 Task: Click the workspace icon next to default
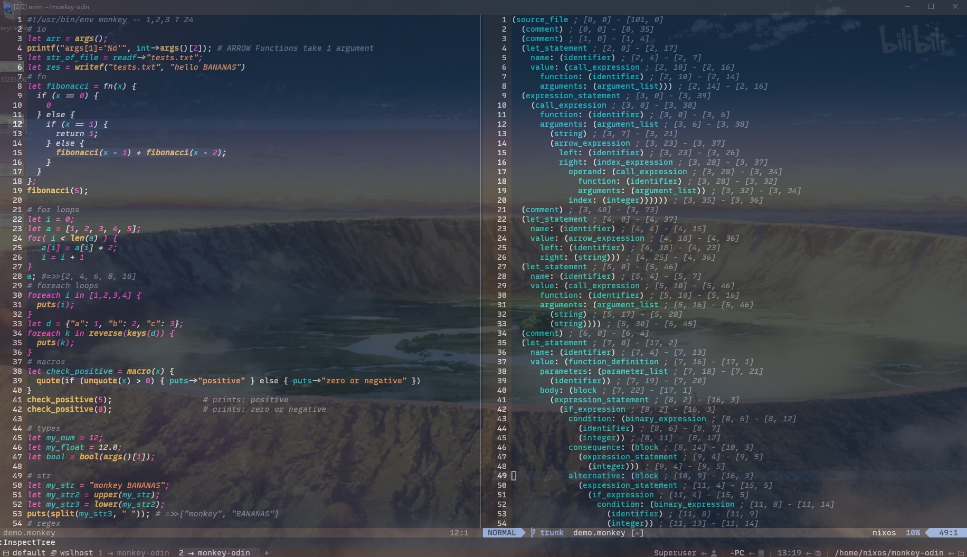6,553
